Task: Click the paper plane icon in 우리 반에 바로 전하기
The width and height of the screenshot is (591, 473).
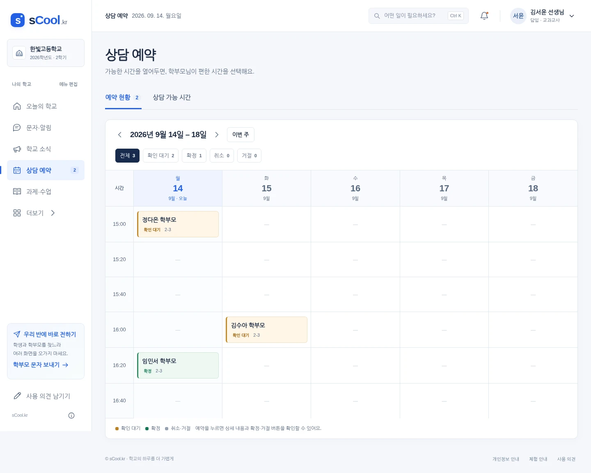Action: click(x=17, y=334)
